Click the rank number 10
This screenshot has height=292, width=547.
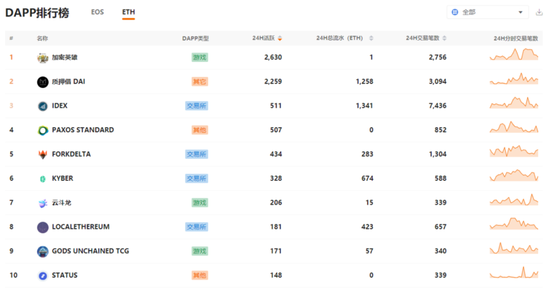pos(13,276)
